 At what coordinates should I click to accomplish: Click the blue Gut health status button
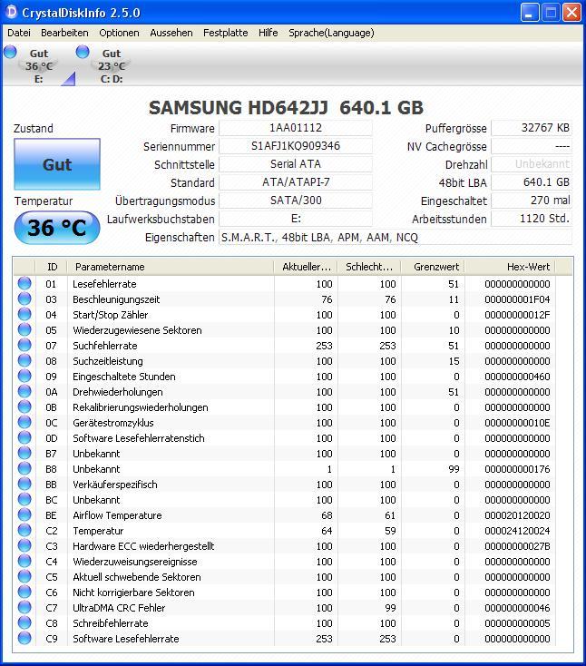point(57,164)
